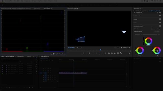163x91 pixels.
Task: Switch to the Media Browser tab
Action: (20, 56)
